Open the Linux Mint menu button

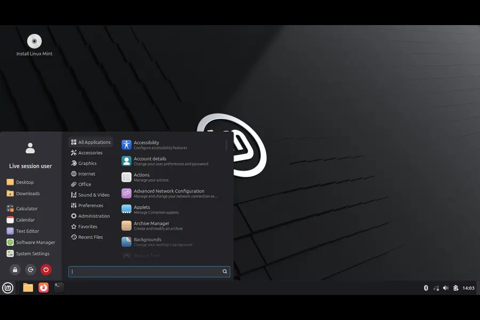(7, 288)
